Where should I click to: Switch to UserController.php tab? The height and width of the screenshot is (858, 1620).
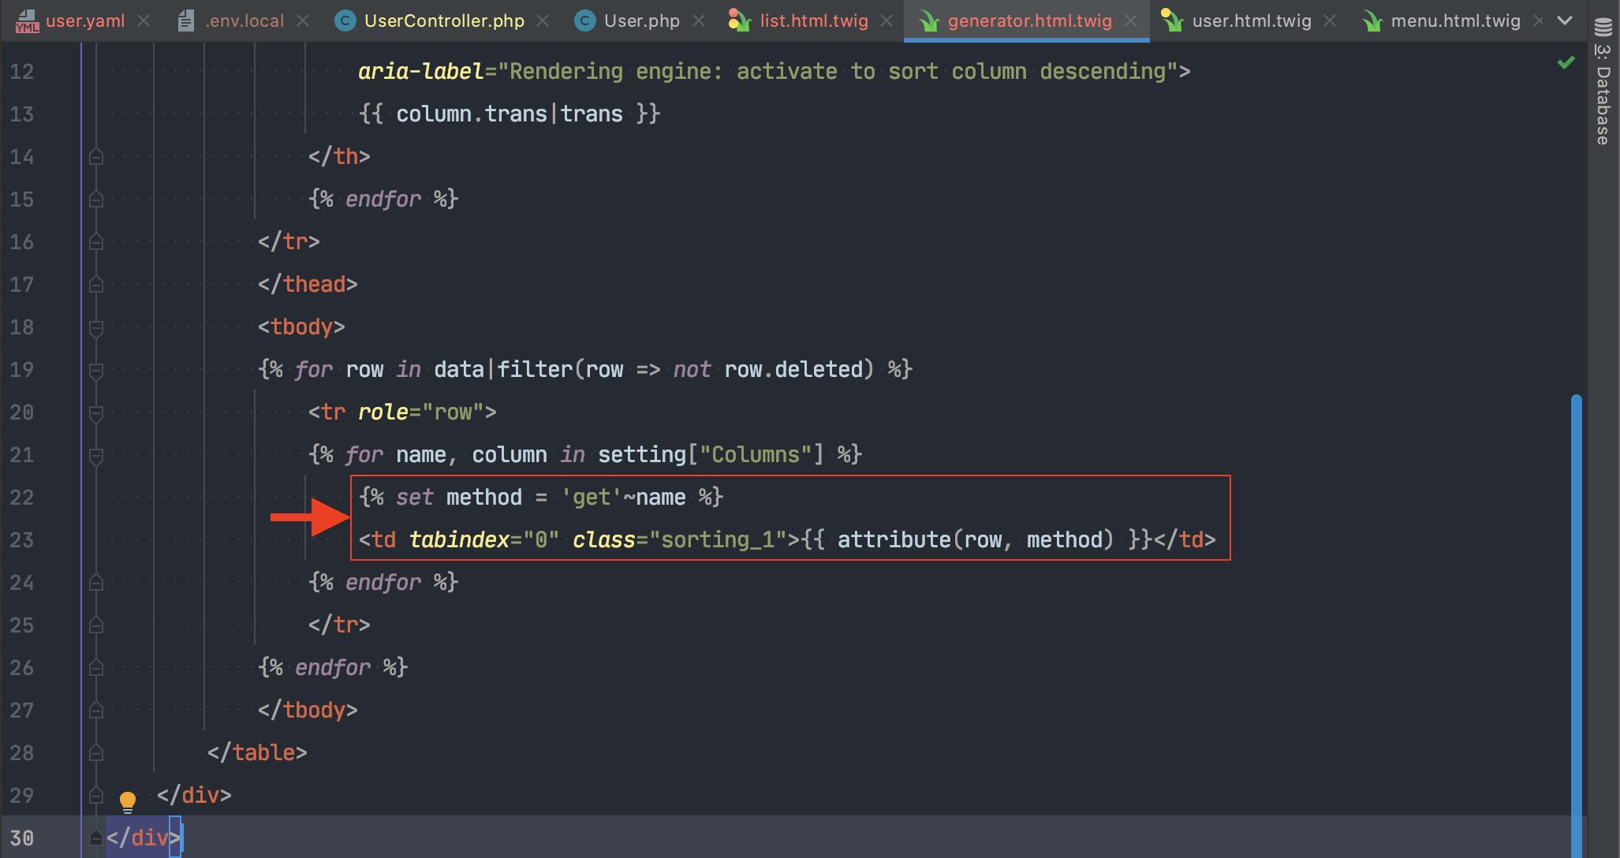(444, 21)
